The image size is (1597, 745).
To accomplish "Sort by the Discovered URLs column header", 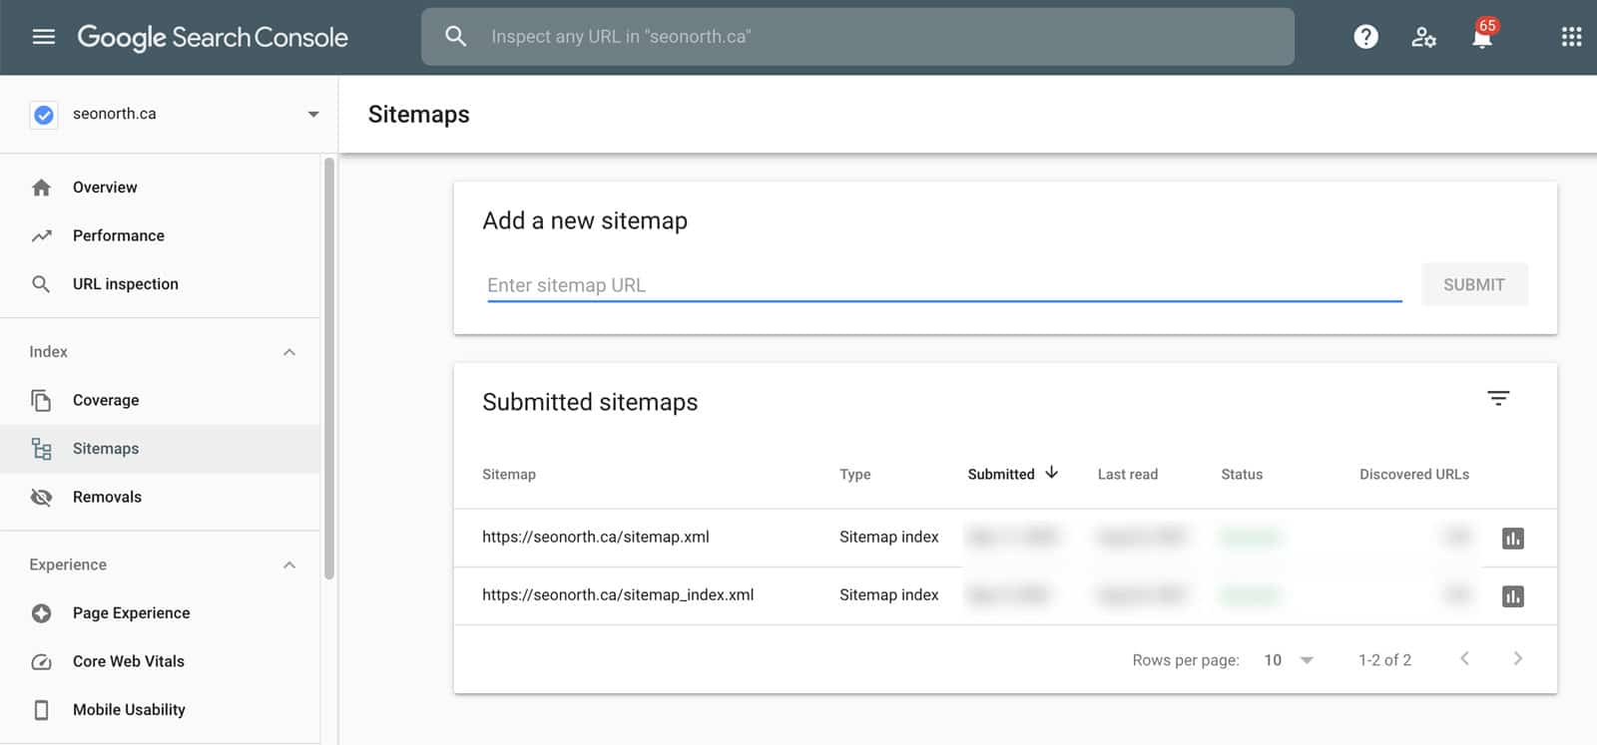I will pyautogui.click(x=1414, y=475).
